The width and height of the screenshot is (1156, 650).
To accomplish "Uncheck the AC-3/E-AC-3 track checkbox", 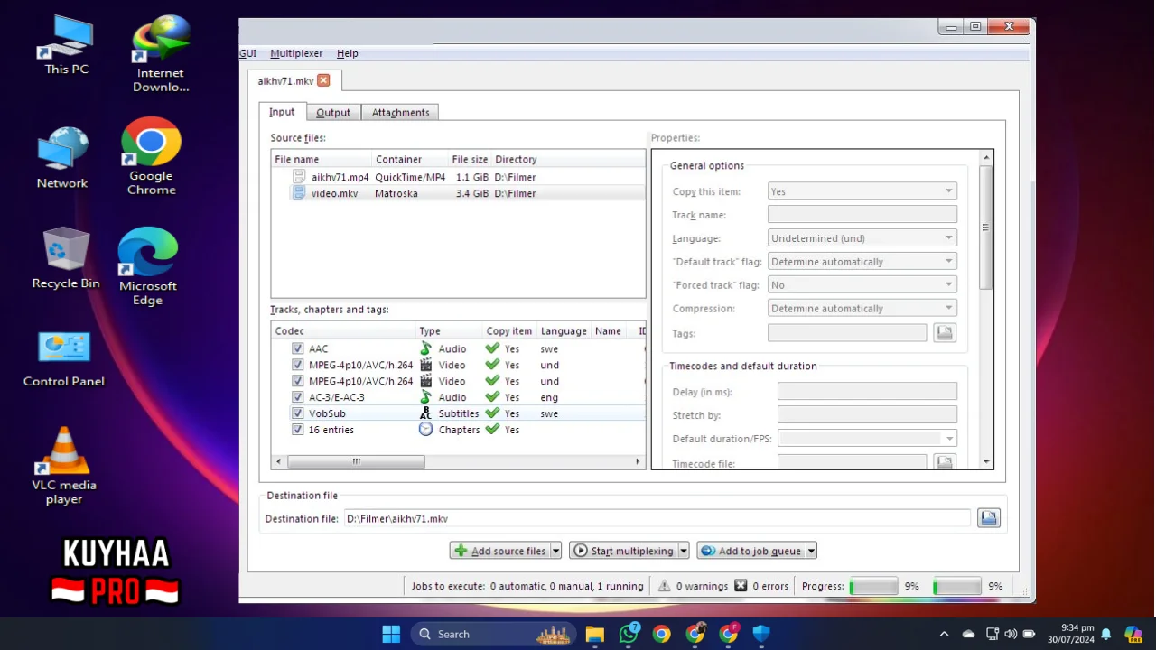I will [x=298, y=397].
